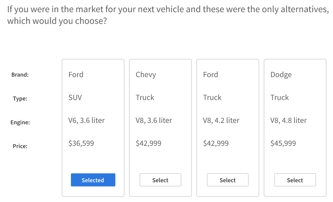Click the Chevy card's $42,999 price
333x202 pixels.
pos(148,143)
